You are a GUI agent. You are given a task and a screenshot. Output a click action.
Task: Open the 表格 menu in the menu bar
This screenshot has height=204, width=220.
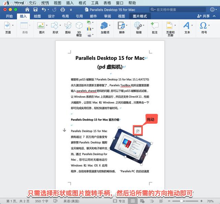(x=107, y=3)
